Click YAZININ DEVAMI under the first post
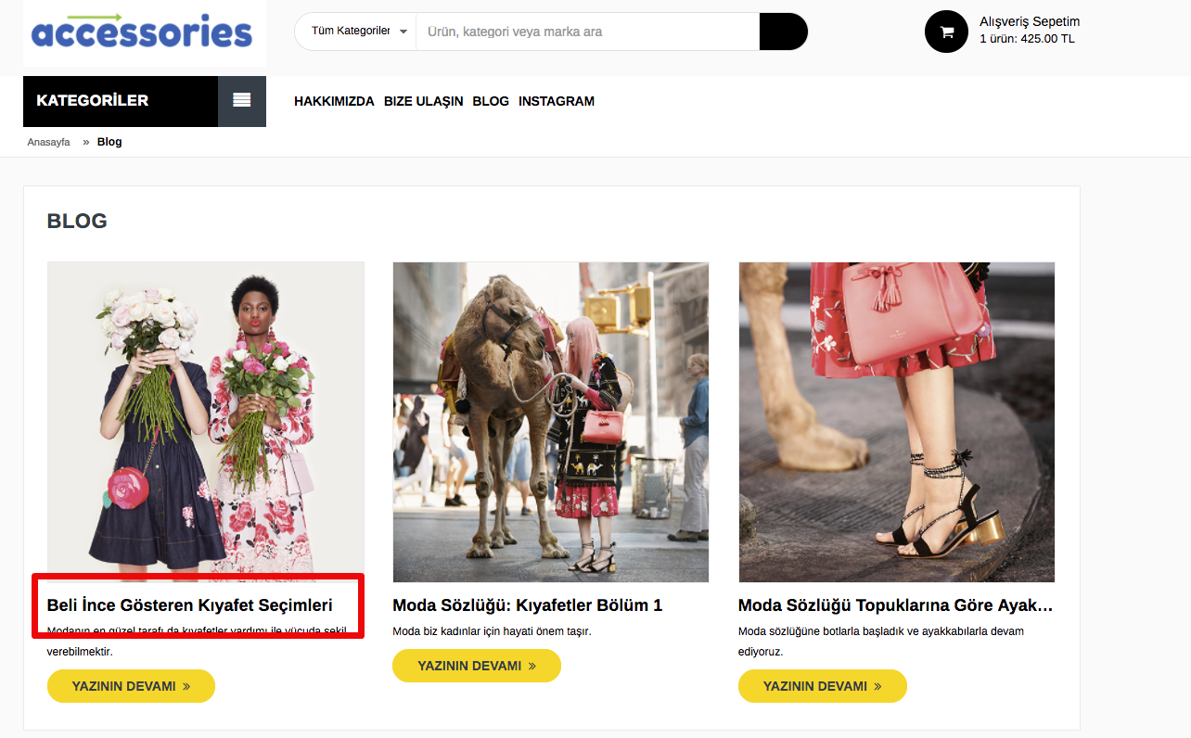Screen dimensions: 1191x738 coord(131,686)
